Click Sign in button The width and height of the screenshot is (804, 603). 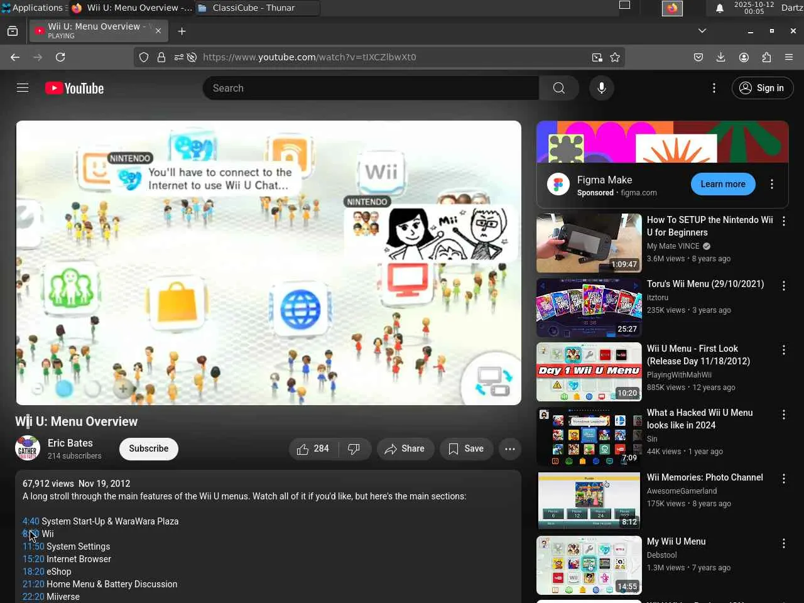point(763,88)
